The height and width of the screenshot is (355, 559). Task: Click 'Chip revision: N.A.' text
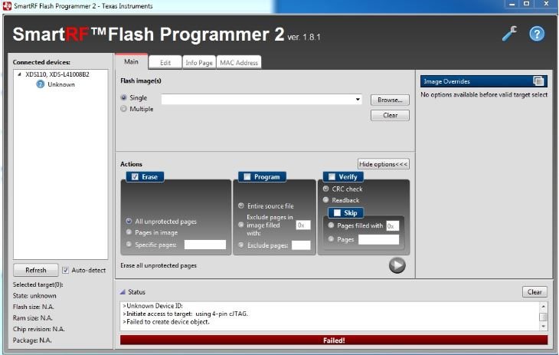coord(39,329)
